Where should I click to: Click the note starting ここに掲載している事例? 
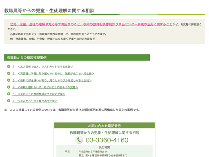point(72,110)
